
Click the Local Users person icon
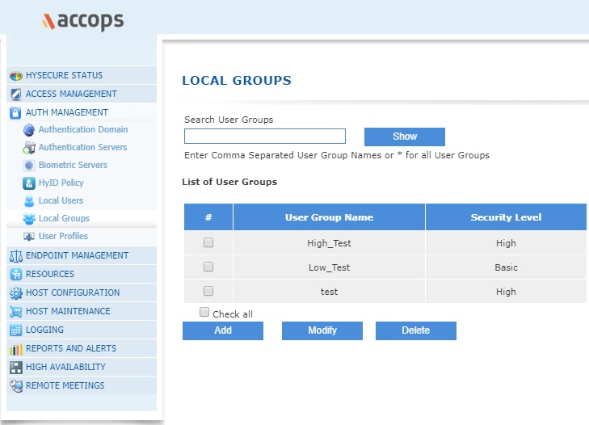(x=29, y=201)
